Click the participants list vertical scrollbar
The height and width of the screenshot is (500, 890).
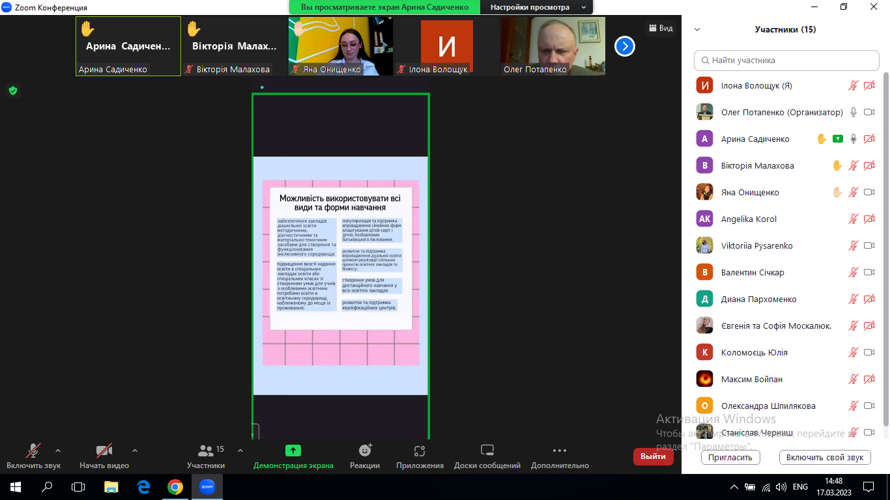coord(884,247)
